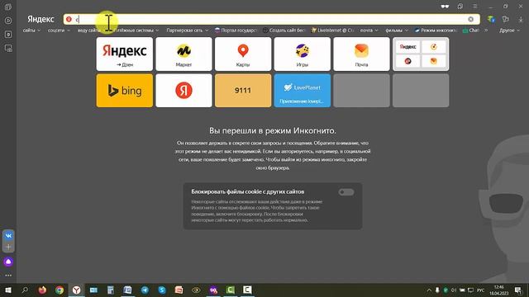Clear the address bar text
Image resolution: width=529 pixels, height=297 pixels.
(x=470, y=19)
